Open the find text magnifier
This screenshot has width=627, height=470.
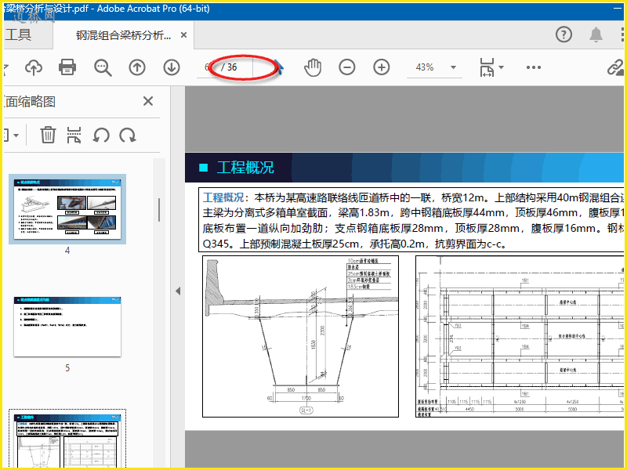tap(103, 67)
